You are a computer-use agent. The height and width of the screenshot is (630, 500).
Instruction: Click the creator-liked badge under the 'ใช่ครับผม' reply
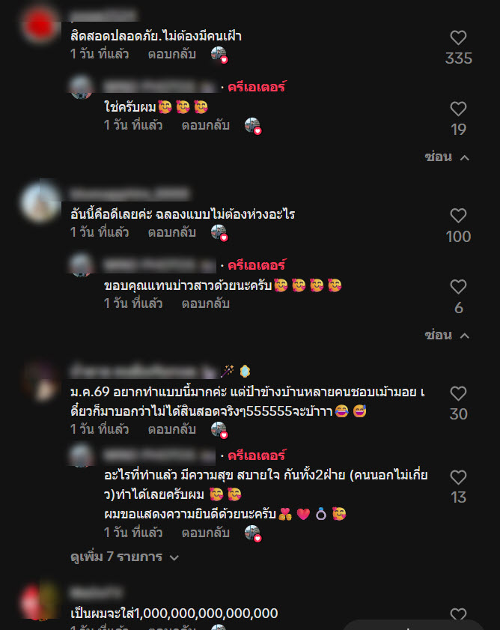click(x=253, y=126)
